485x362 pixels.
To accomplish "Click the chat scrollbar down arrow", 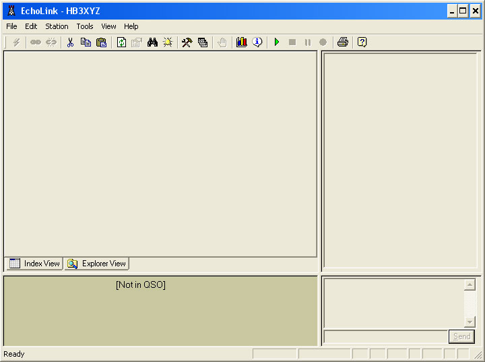I will tap(470, 322).
